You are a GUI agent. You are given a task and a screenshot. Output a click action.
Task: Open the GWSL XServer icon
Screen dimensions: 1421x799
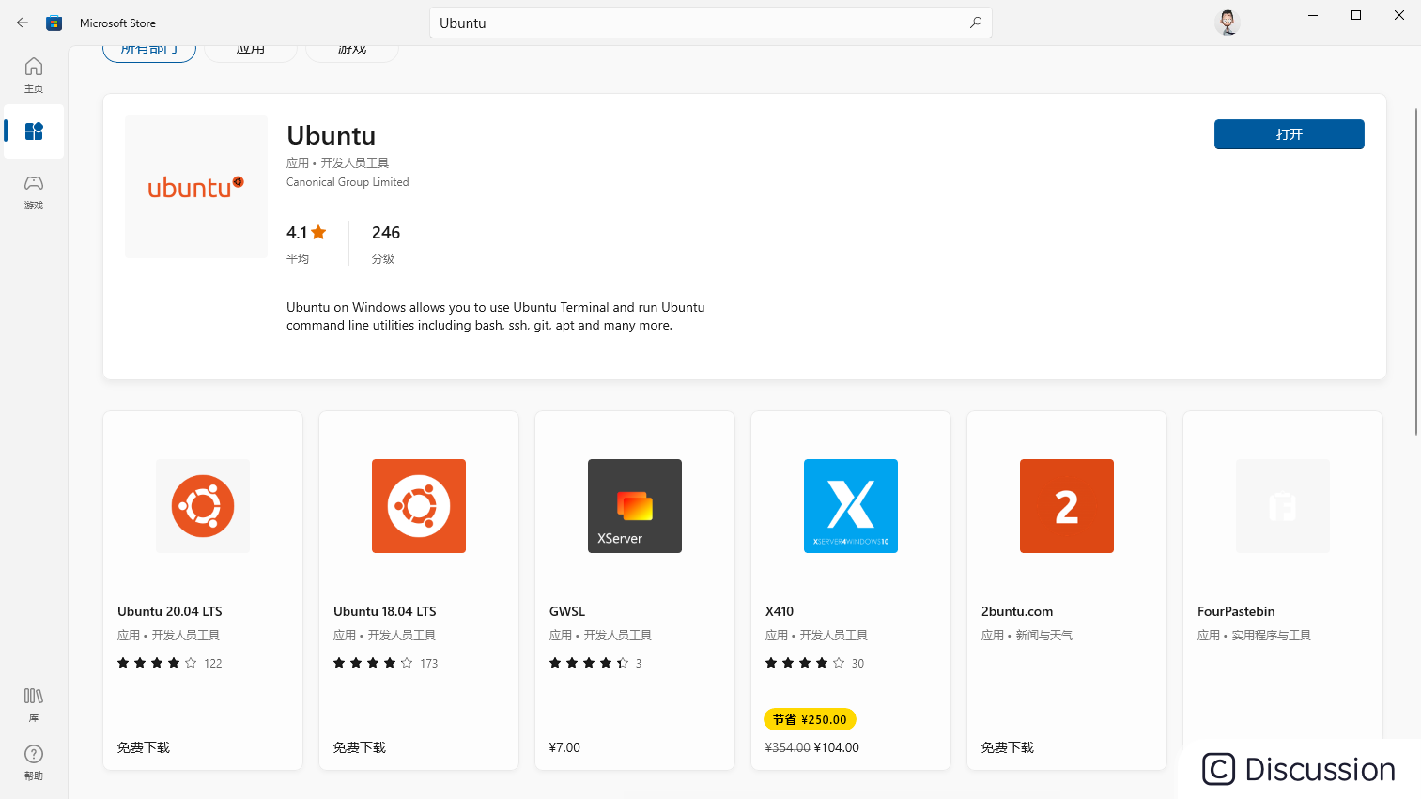(x=635, y=506)
